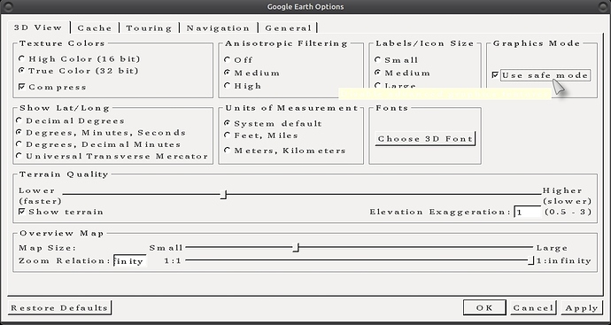Open the General tab

(x=288, y=28)
